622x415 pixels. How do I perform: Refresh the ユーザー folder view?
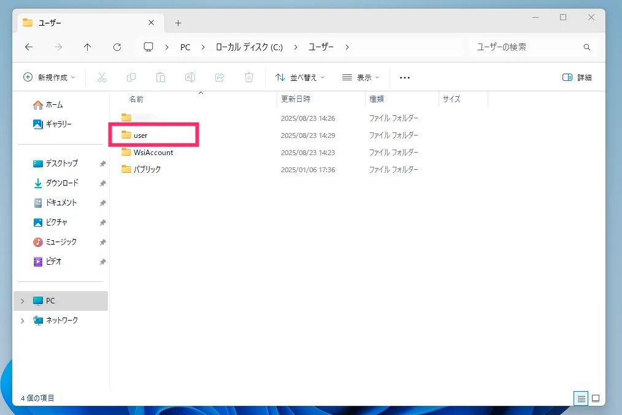[117, 47]
